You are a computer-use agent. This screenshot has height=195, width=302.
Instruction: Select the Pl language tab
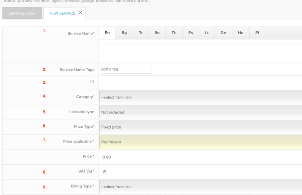coord(257,33)
